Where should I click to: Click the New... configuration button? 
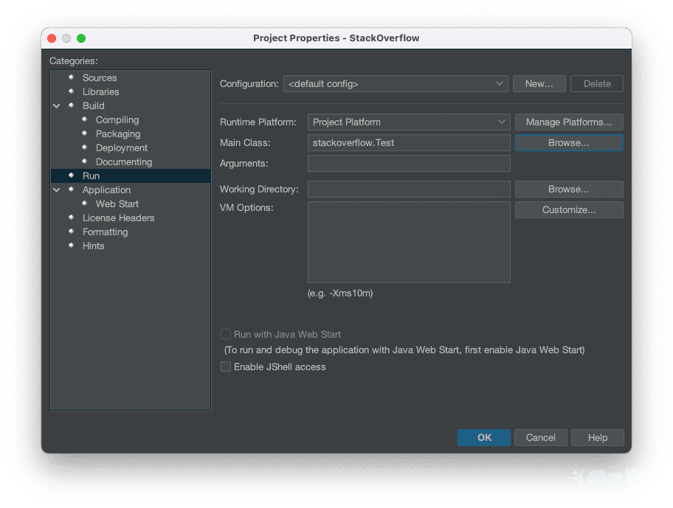tap(539, 84)
